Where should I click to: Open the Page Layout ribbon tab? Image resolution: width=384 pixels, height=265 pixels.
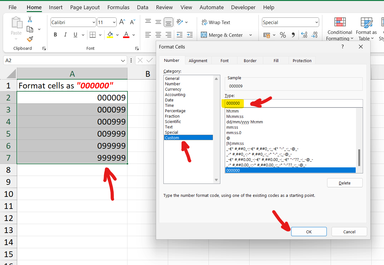click(x=85, y=7)
